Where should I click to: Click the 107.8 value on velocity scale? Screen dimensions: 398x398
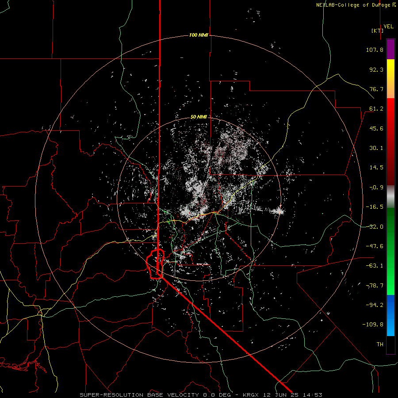click(375, 50)
